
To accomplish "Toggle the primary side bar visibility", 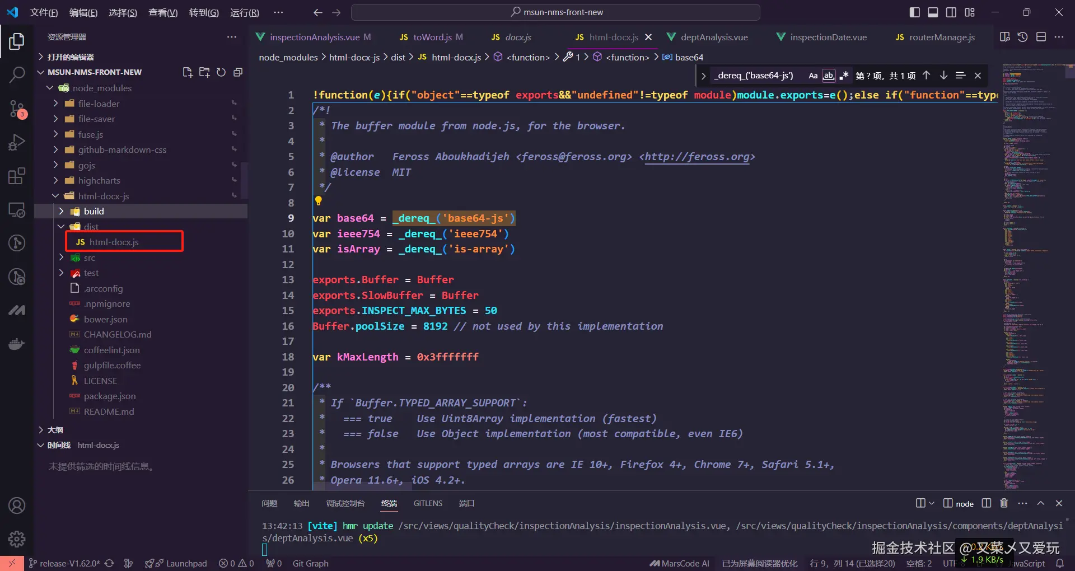I will tap(915, 12).
